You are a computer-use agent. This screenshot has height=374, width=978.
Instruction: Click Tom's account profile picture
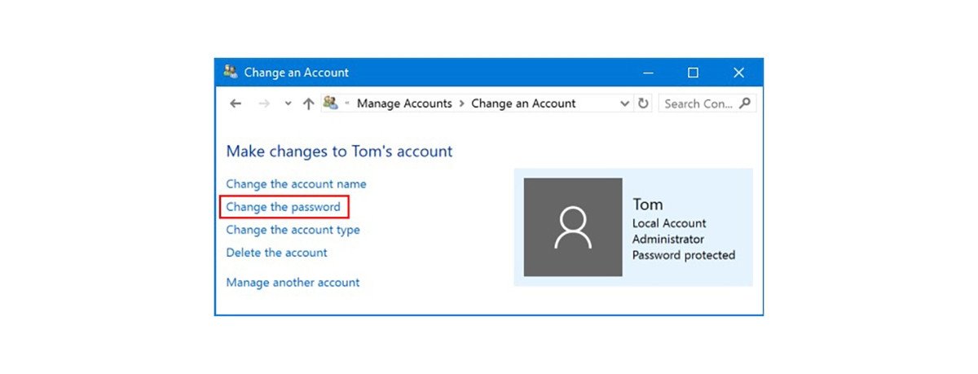(572, 227)
